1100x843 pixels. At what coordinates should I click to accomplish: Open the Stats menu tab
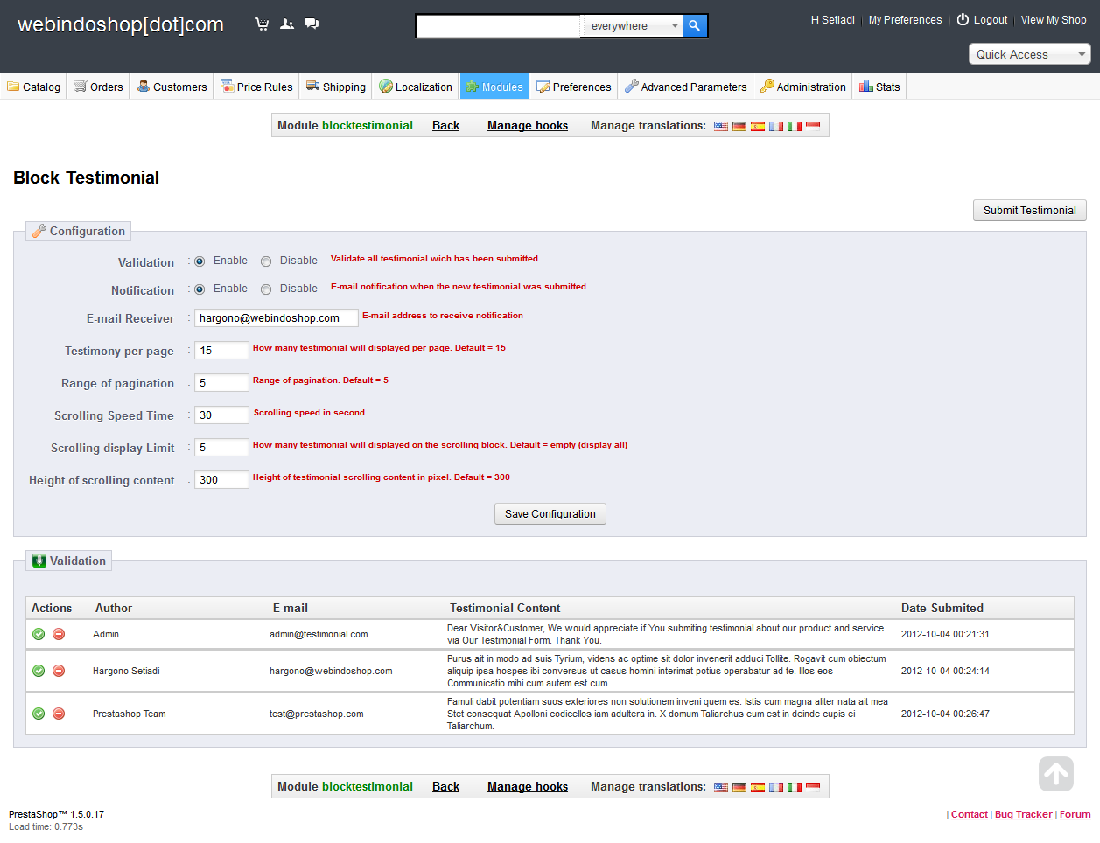pos(879,87)
